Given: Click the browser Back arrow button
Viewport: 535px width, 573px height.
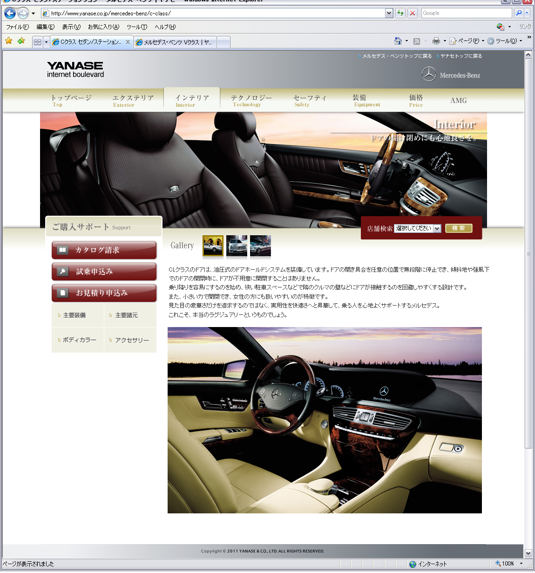Looking at the screenshot, I should coord(10,13).
